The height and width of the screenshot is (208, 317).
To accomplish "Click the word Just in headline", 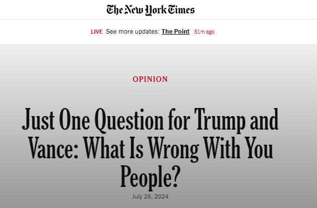I will click(x=38, y=119).
